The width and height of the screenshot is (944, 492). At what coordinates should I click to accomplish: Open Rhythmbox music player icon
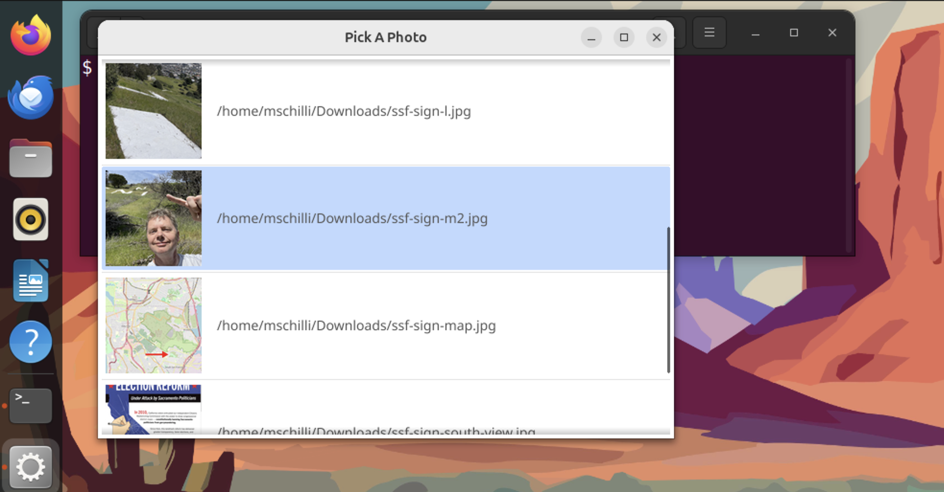tap(31, 220)
